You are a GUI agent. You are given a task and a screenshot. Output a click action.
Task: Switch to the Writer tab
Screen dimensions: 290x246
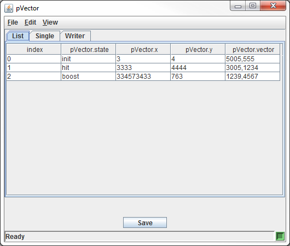point(75,36)
